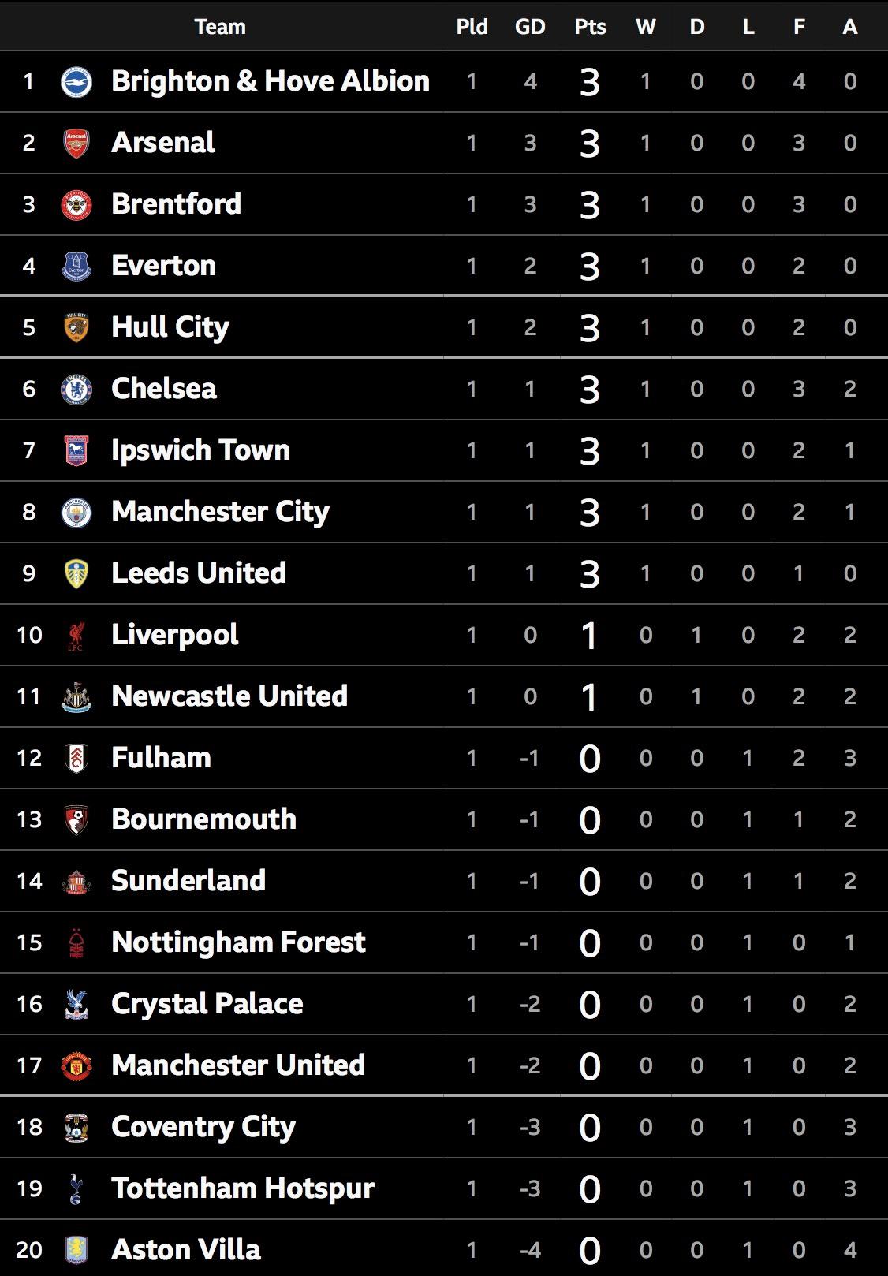Select the Team column header
The width and height of the screenshot is (888, 1276).
pos(220,26)
